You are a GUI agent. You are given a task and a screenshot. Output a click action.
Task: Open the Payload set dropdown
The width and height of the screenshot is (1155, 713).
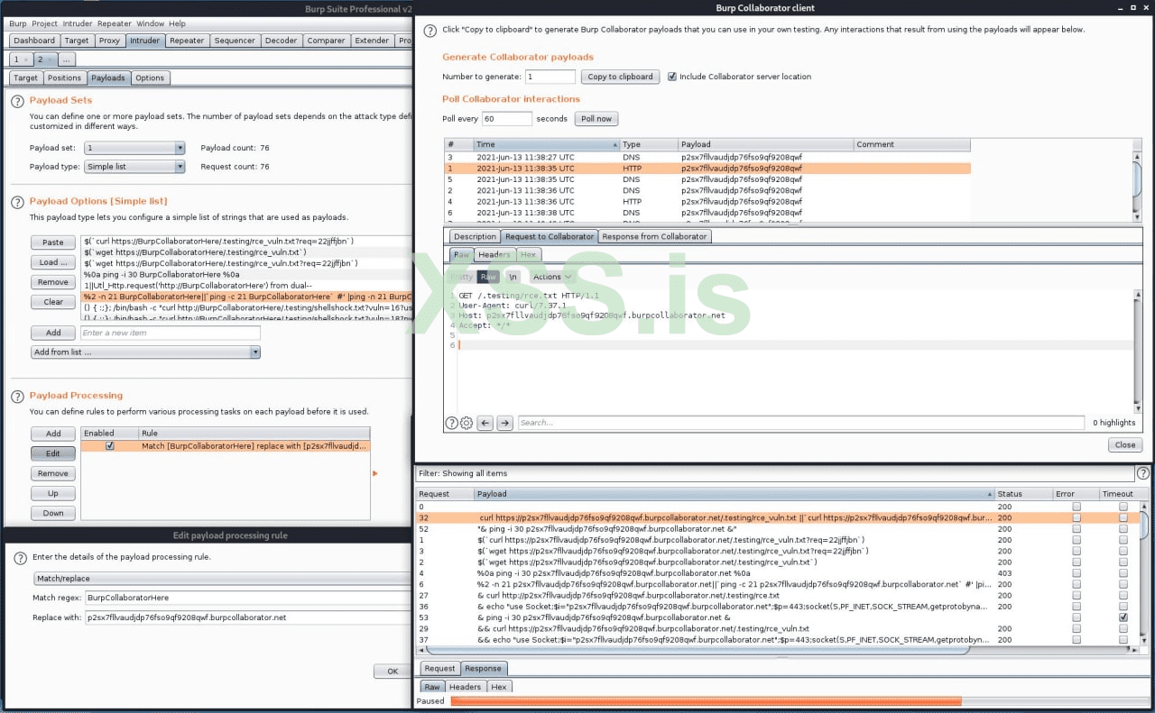pyautogui.click(x=134, y=148)
